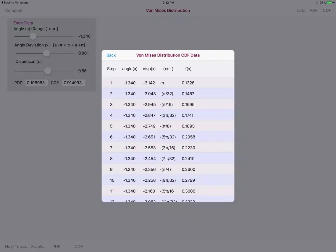Viewport: 336px width, 252px height.
Task: Select the -(3π/32) cell
Action: tap(168, 115)
